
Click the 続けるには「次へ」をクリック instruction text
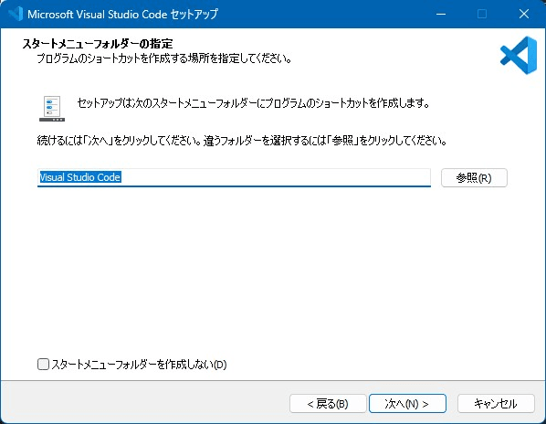pos(242,141)
